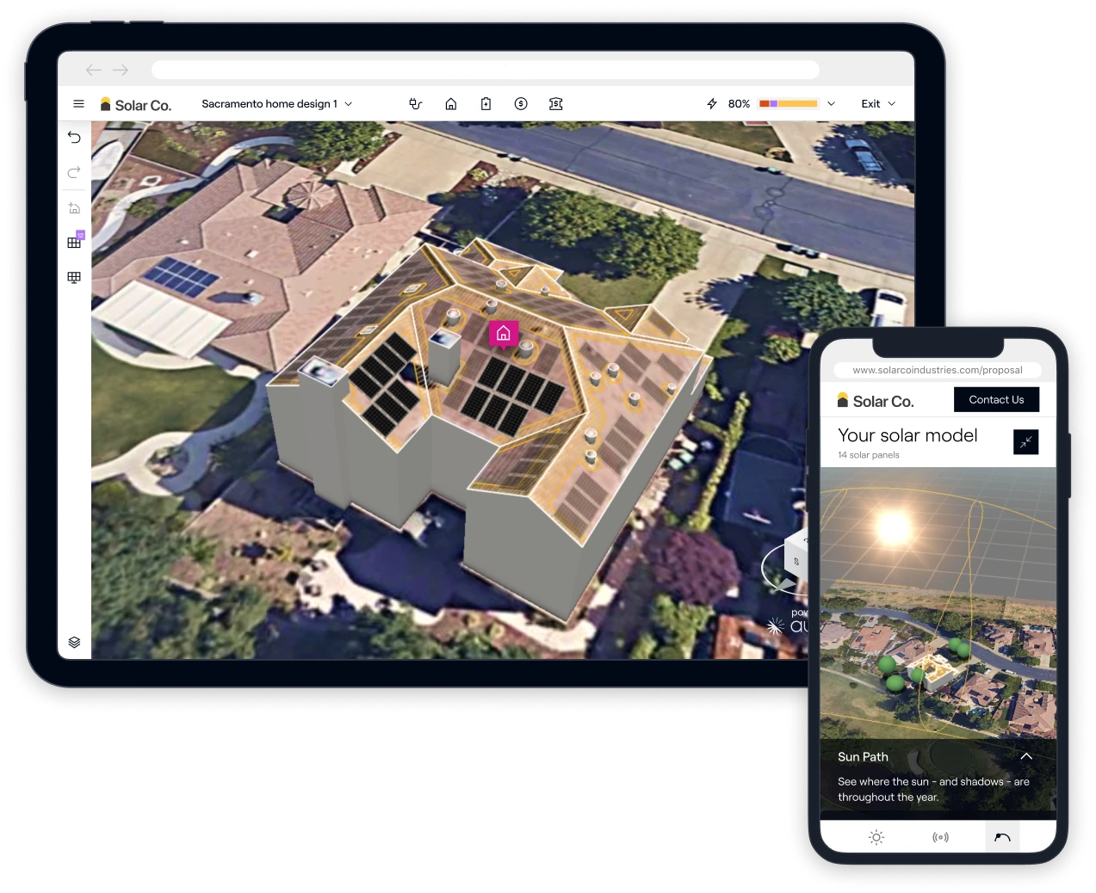Collapse the Sun Path section on the phone

coord(1026,755)
